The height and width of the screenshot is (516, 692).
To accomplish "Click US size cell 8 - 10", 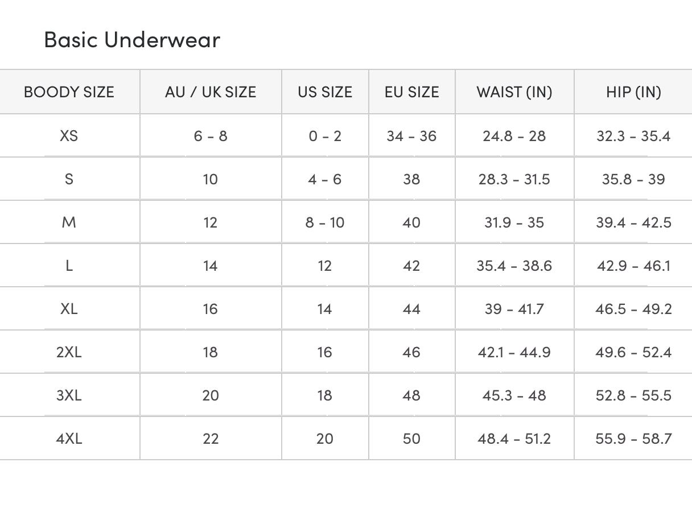I will click(x=325, y=222).
